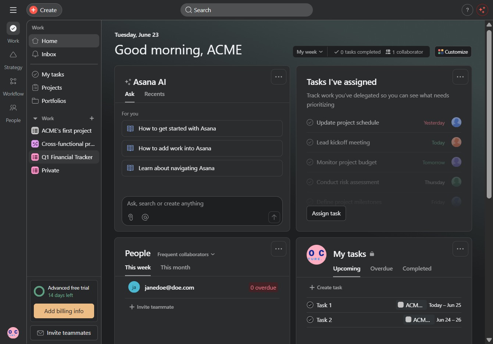Screen dimensions: 493x344
Task: Mark Update project schedule complete
Action: 310,122
